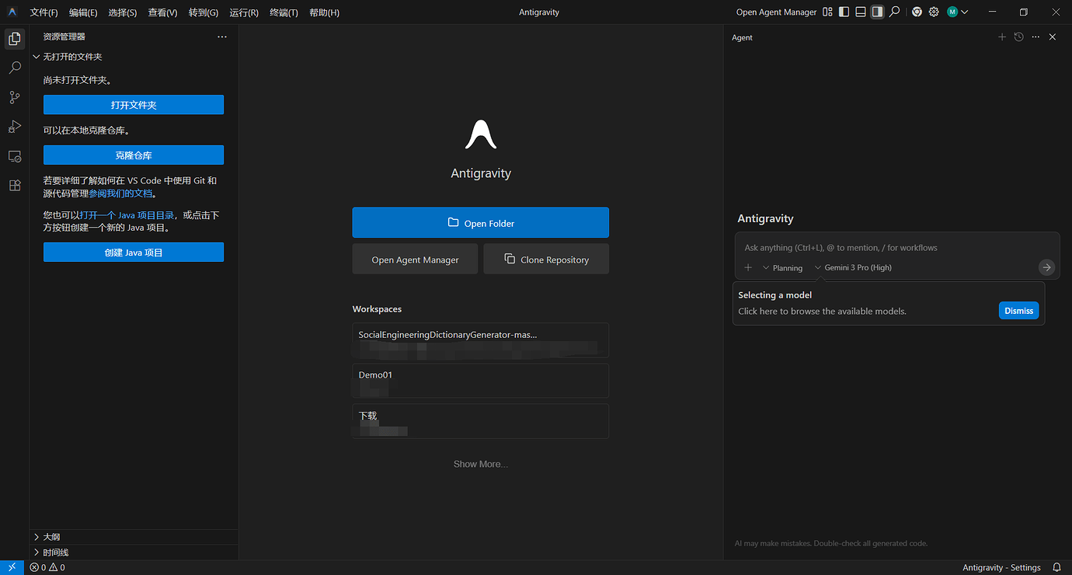This screenshot has height=575, width=1072.
Task: Add context with plus icon in chat box
Action: pyautogui.click(x=748, y=267)
